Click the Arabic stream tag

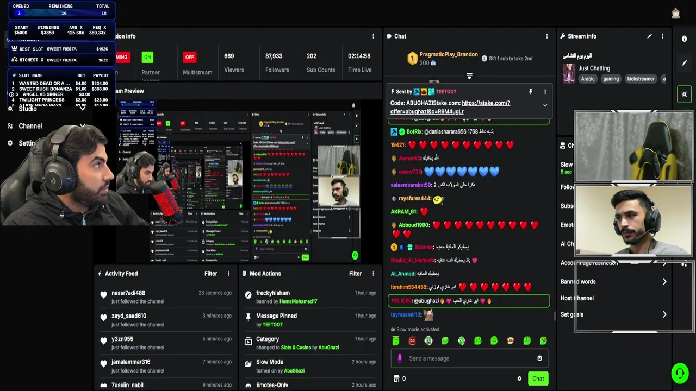tap(588, 79)
